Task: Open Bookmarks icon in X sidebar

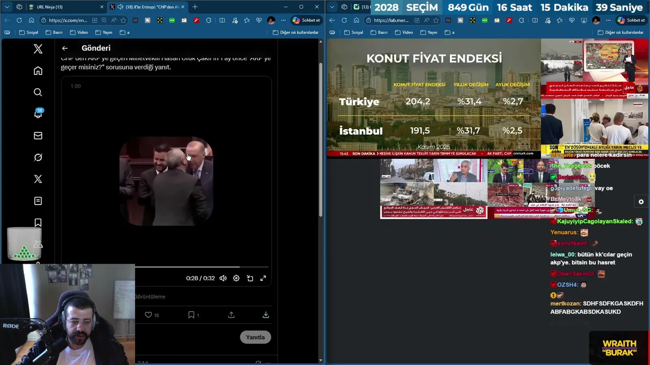Action: 38,223
